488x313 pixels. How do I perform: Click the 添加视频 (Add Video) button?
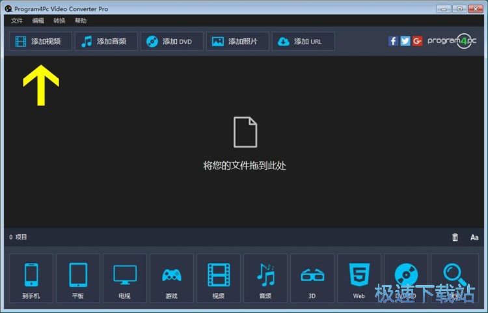pos(40,42)
